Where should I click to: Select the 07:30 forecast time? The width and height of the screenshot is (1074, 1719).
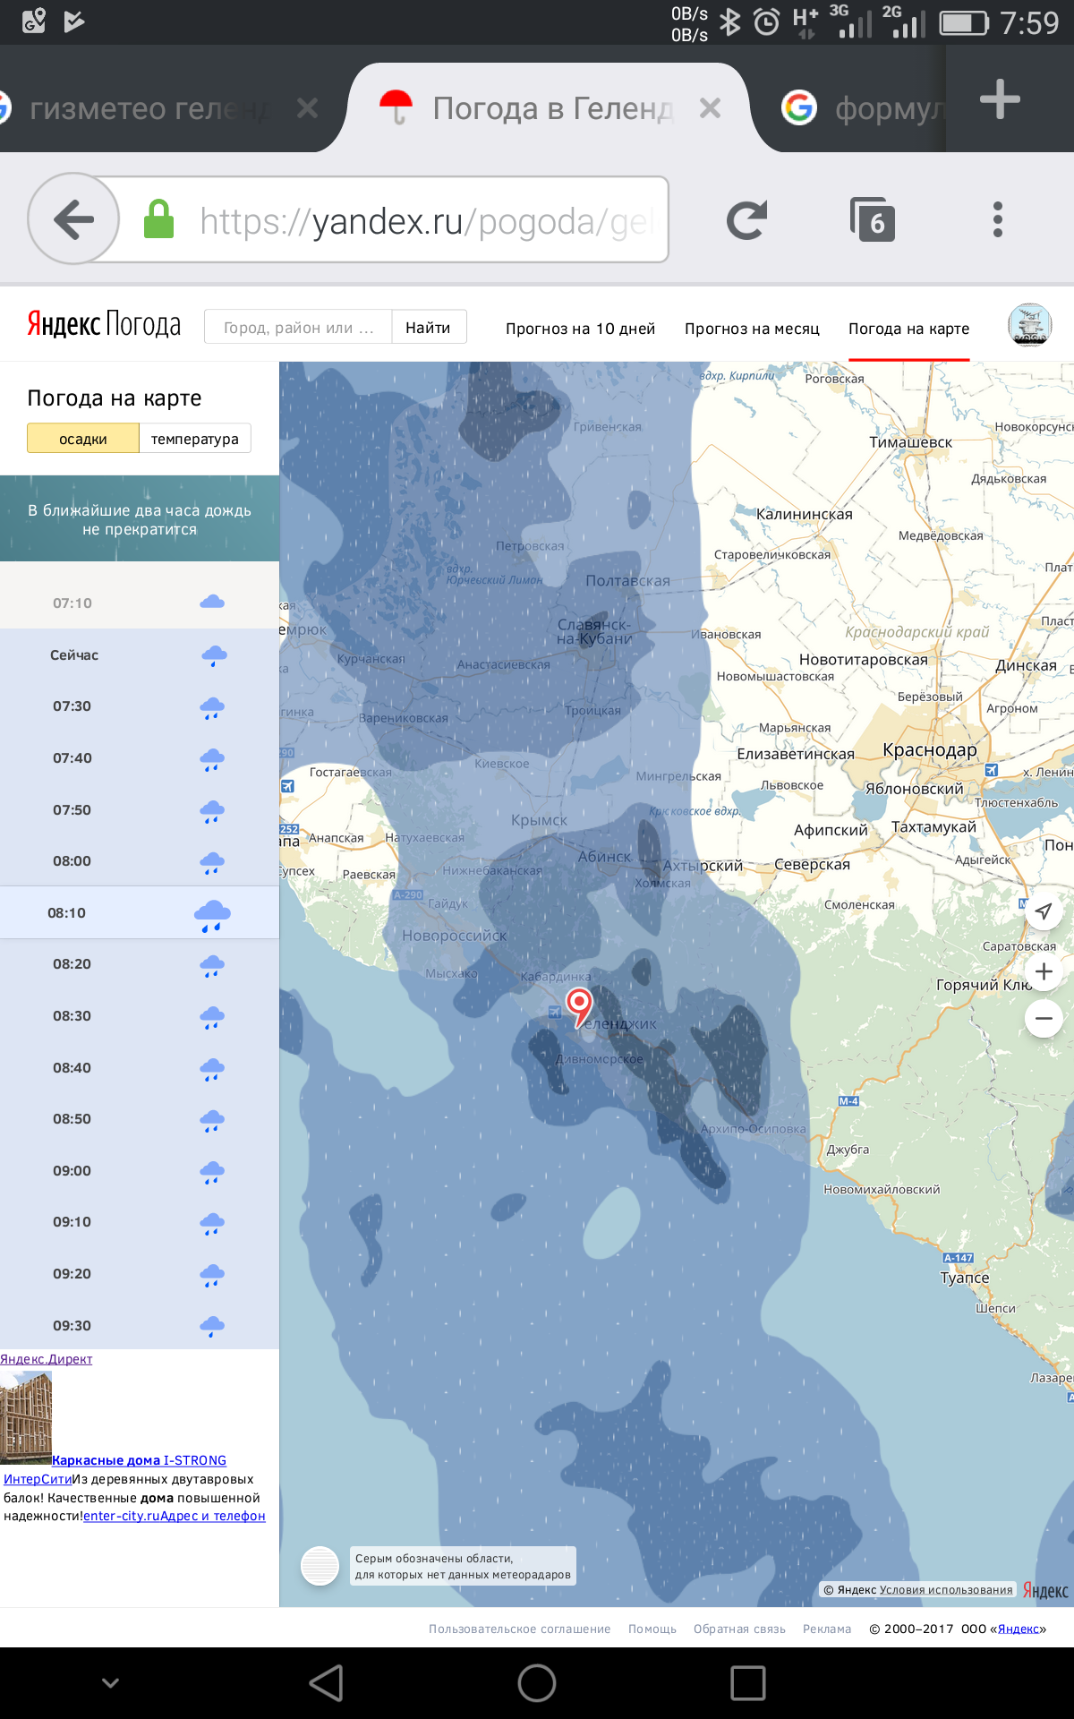pyautogui.click(x=140, y=706)
